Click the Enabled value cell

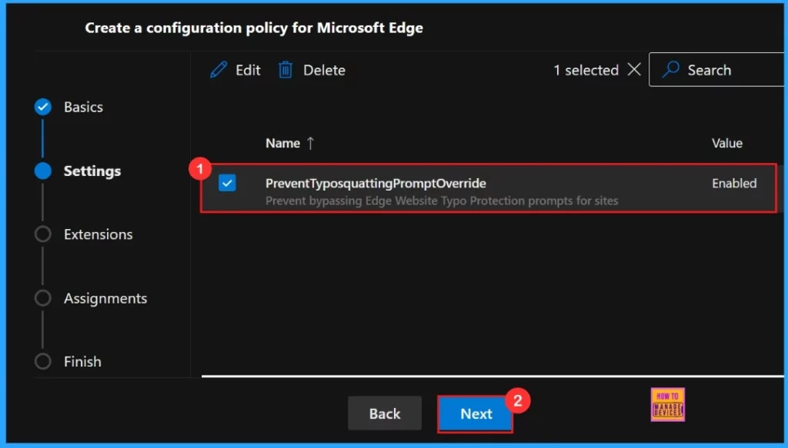pyautogui.click(x=734, y=183)
